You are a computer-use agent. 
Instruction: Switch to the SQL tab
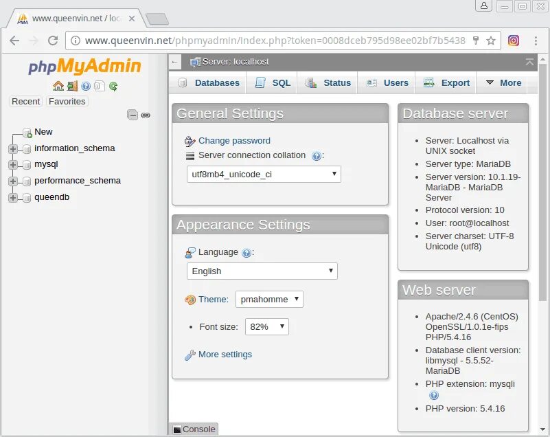point(272,83)
